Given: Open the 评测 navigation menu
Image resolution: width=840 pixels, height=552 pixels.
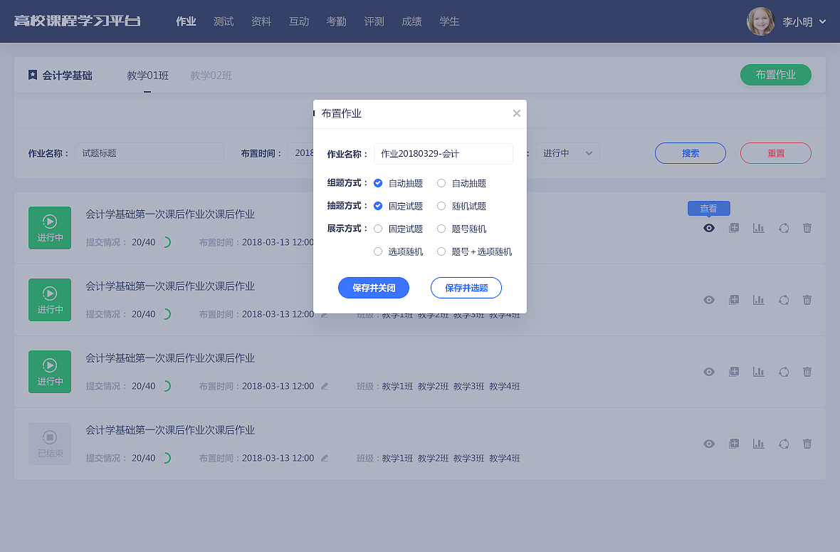Looking at the screenshot, I should [374, 21].
